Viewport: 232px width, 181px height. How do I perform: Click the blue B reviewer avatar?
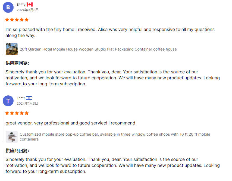pos(8,7)
